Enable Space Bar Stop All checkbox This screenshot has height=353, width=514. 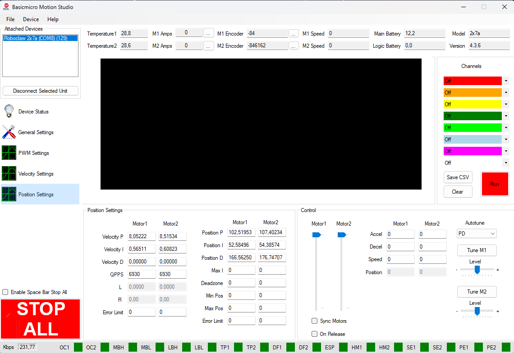pyautogui.click(x=5, y=292)
